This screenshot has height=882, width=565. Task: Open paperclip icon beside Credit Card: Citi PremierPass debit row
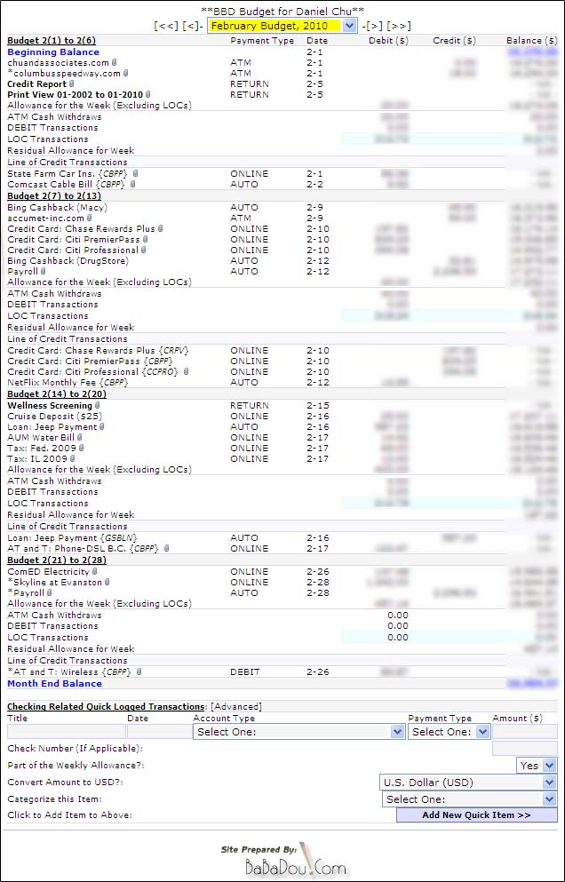(144, 240)
